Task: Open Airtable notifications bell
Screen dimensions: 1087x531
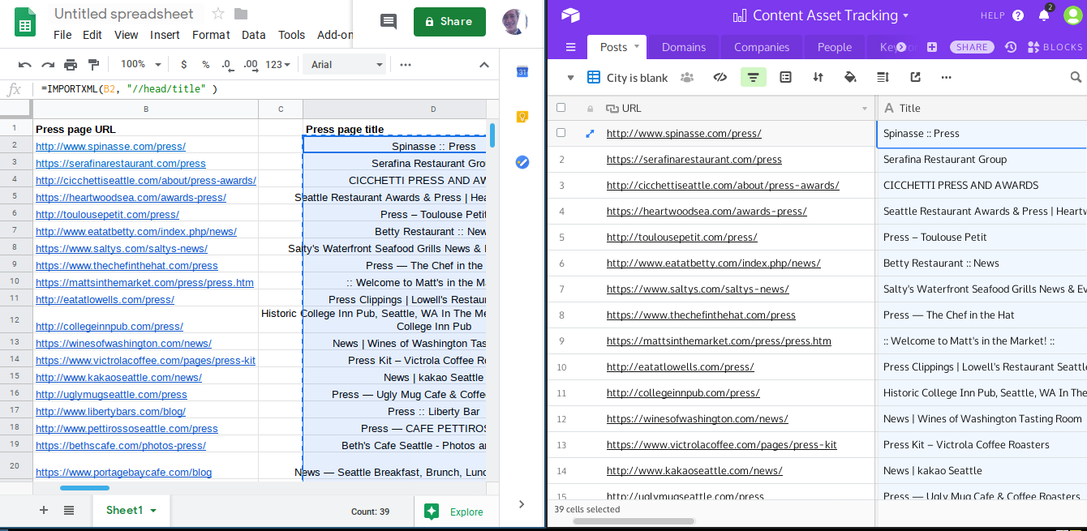Action: tap(1044, 15)
